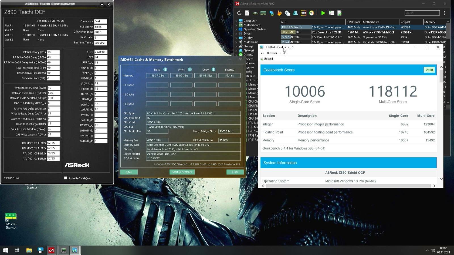
Task: Start benchmark with green play icon
Action: pyautogui.click(x=323, y=13)
